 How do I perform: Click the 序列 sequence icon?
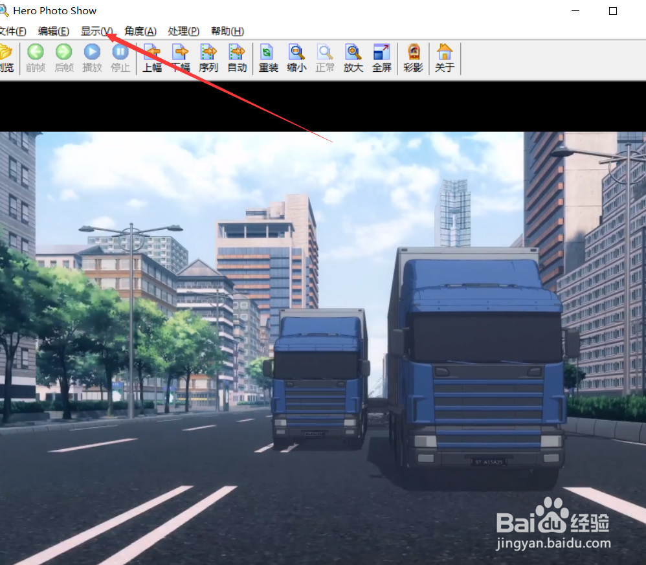[x=208, y=58]
